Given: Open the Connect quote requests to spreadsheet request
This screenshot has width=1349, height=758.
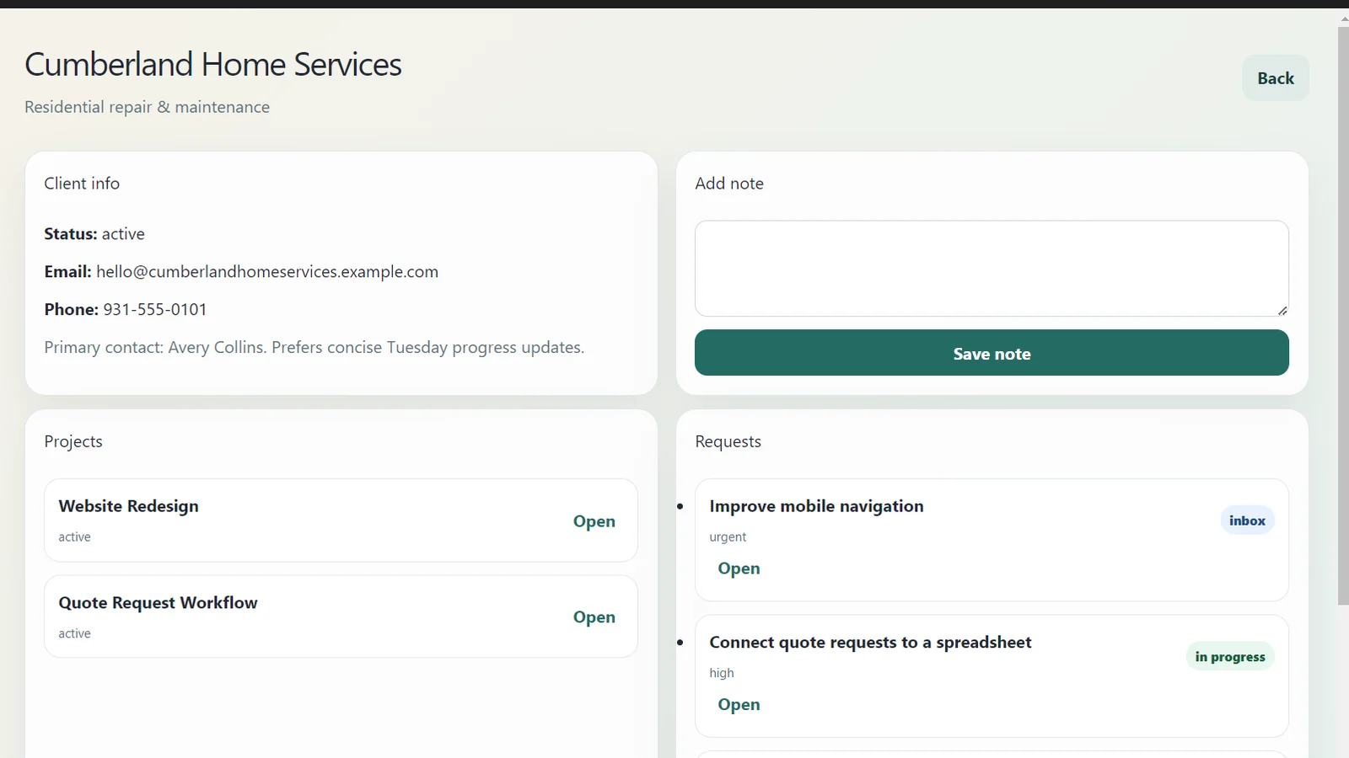Looking at the screenshot, I should point(739,705).
